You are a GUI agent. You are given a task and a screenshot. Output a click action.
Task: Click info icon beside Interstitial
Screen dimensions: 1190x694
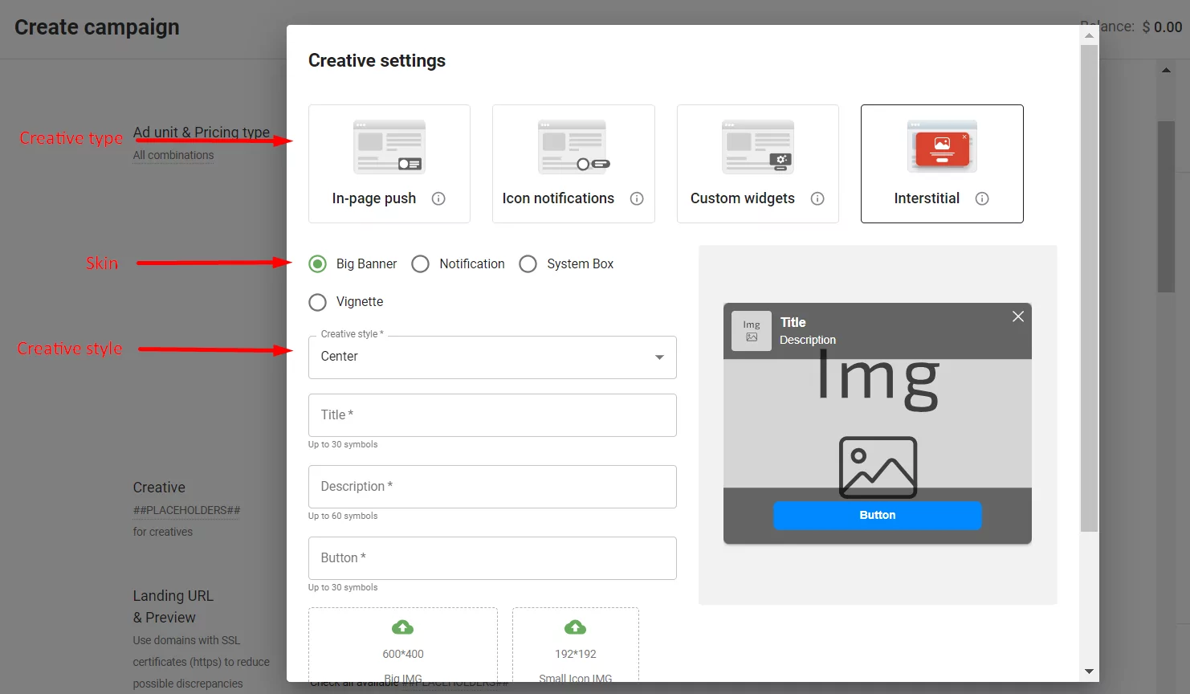[982, 198]
